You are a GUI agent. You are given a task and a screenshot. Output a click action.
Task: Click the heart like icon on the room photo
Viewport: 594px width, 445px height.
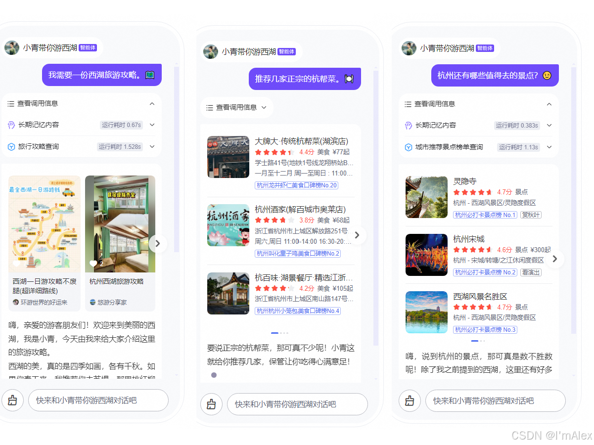93,264
